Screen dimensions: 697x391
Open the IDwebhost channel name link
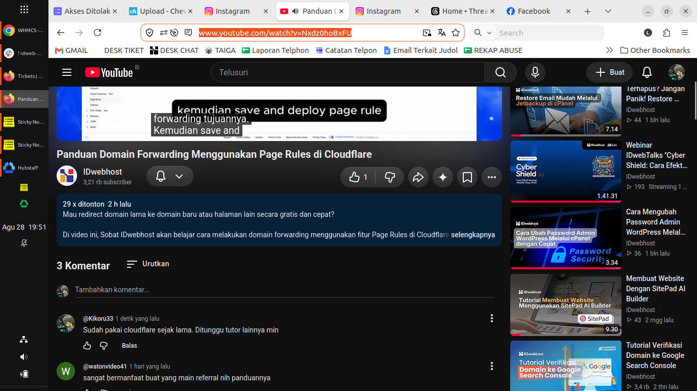103,172
